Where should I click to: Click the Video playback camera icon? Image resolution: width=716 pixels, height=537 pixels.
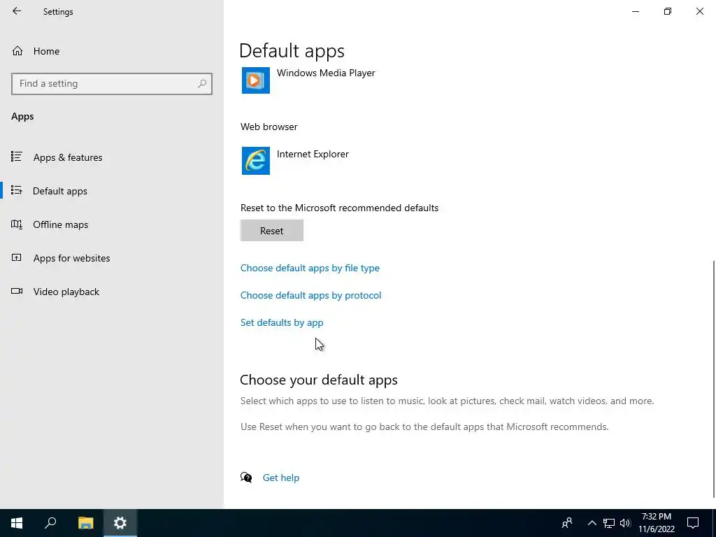(x=17, y=292)
